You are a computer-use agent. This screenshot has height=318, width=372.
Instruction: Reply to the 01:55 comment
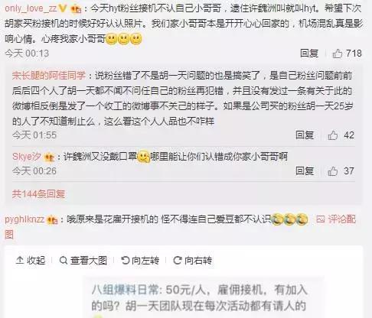[x=305, y=135]
